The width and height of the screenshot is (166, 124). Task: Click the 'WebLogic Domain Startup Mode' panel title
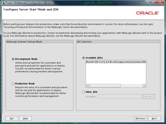click(24, 42)
